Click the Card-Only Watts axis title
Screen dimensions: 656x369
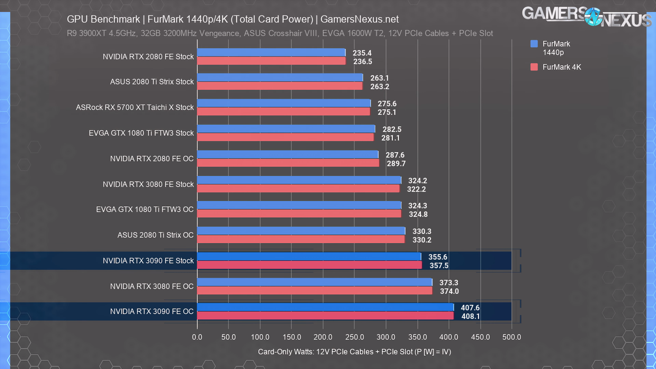pyautogui.click(x=354, y=352)
